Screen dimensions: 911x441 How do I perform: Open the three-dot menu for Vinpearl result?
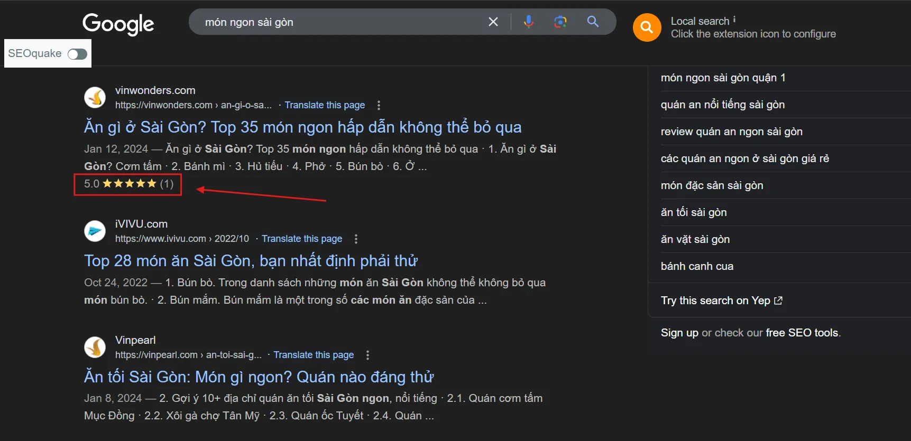(367, 355)
